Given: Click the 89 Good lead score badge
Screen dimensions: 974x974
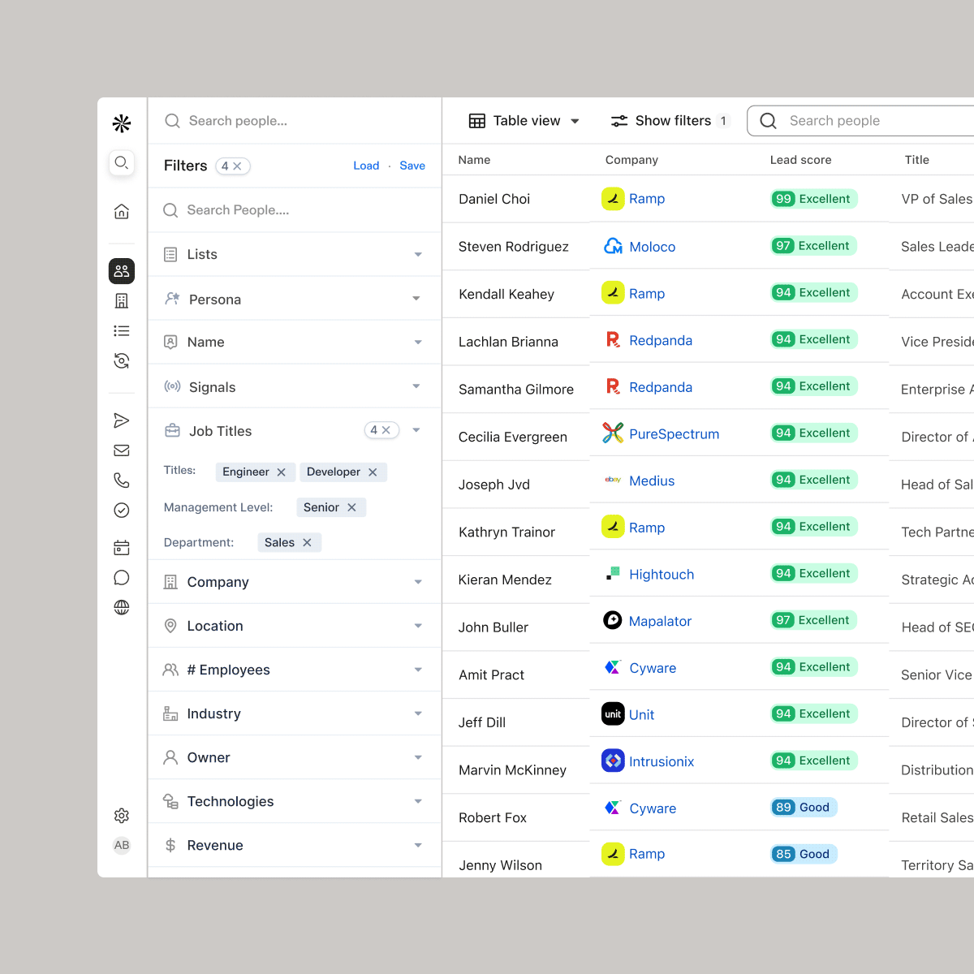Looking at the screenshot, I should tap(804, 807).
